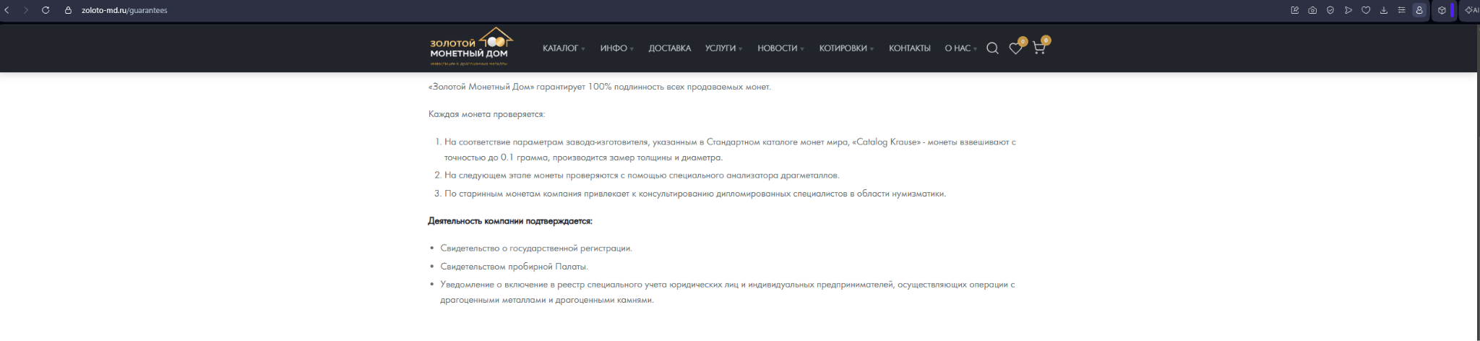Viewport: 1480px width, 341px height.
Task: Expand the УСЛУГИ dropdown arrow
Action: [740, 49]
